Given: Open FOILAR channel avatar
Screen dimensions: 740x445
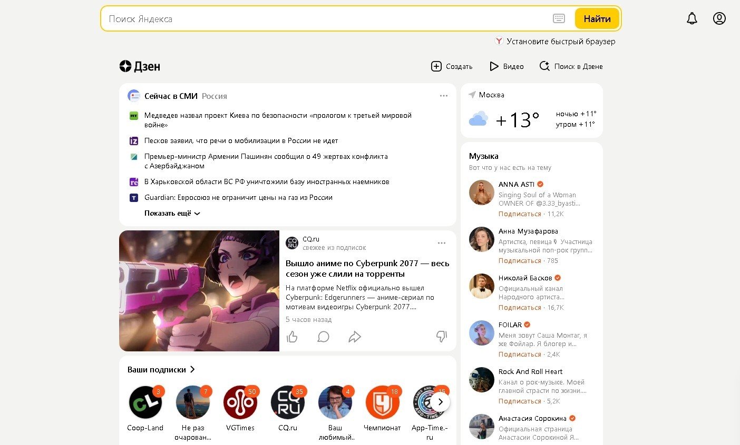Looking at the screenshot, I should point(482,333).
